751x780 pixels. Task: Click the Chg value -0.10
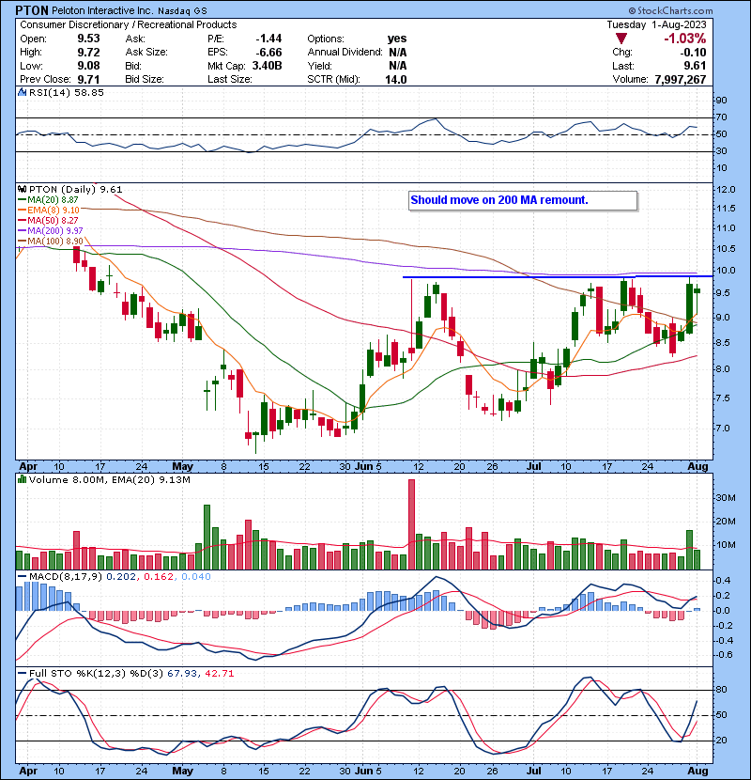point(694,53)
